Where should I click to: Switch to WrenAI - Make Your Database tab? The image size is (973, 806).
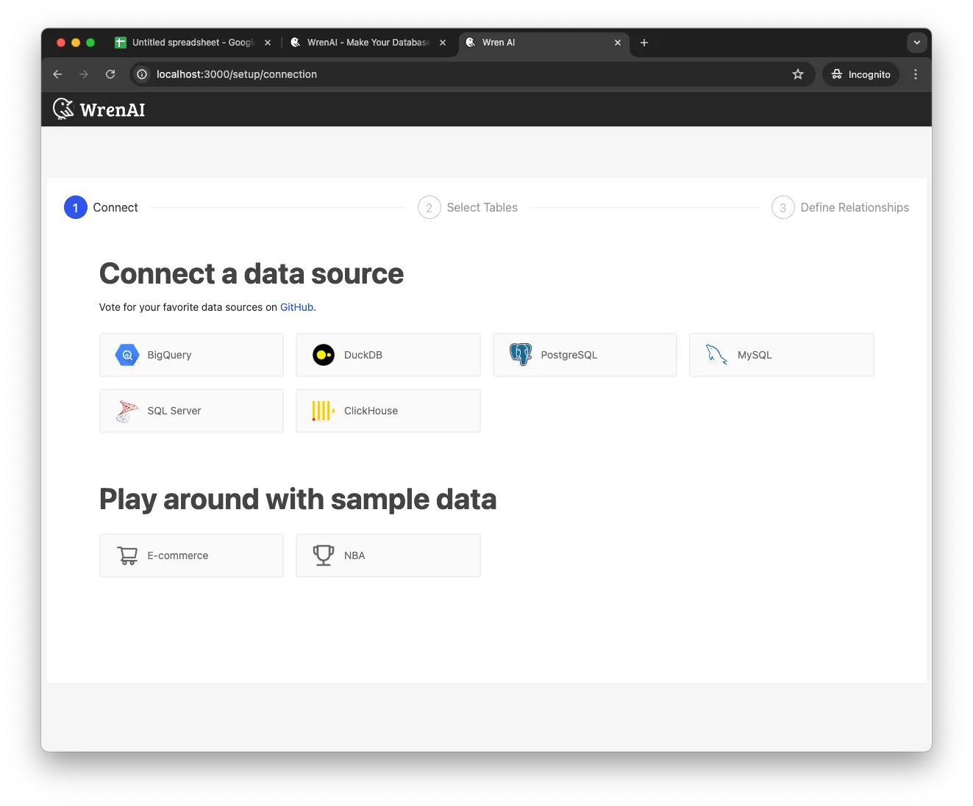click(x=368, y=43)
